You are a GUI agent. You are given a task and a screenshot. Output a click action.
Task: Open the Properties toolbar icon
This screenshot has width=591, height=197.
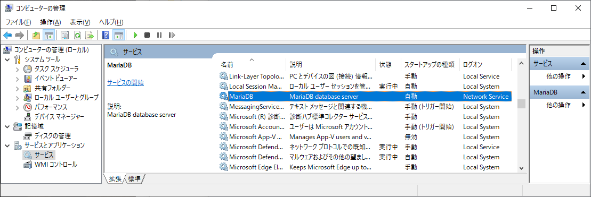click(x=65, y=35)
